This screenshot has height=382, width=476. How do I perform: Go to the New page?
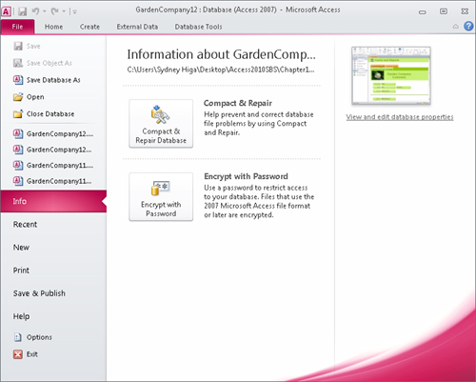point(21,247)
